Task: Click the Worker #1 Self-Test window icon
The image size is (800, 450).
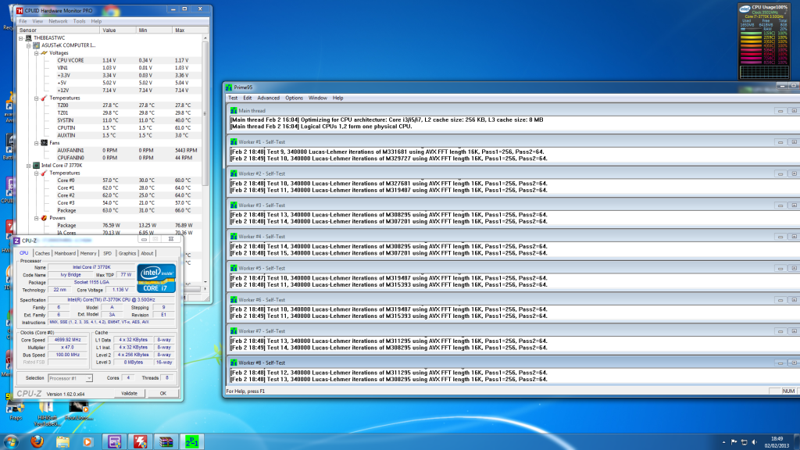Action: tap(234, 142)
